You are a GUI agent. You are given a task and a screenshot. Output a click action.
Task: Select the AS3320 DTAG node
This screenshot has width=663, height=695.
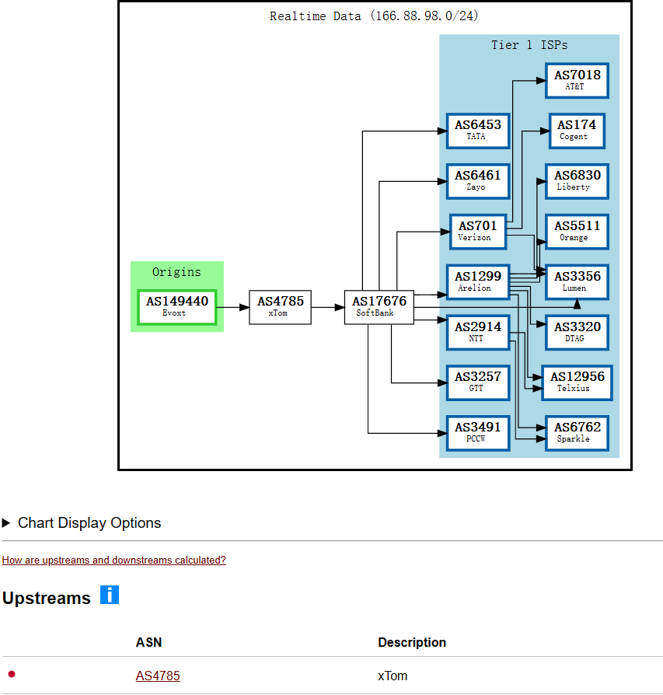(x=577, y=333)
